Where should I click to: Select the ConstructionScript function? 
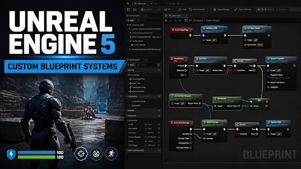point(137,101)
